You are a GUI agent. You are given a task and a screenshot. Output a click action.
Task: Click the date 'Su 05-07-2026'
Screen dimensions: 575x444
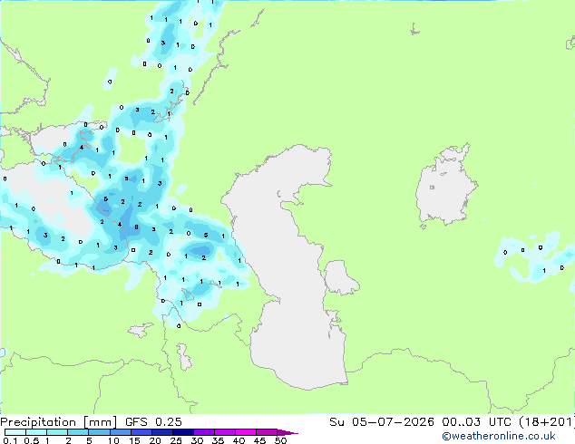382,422
